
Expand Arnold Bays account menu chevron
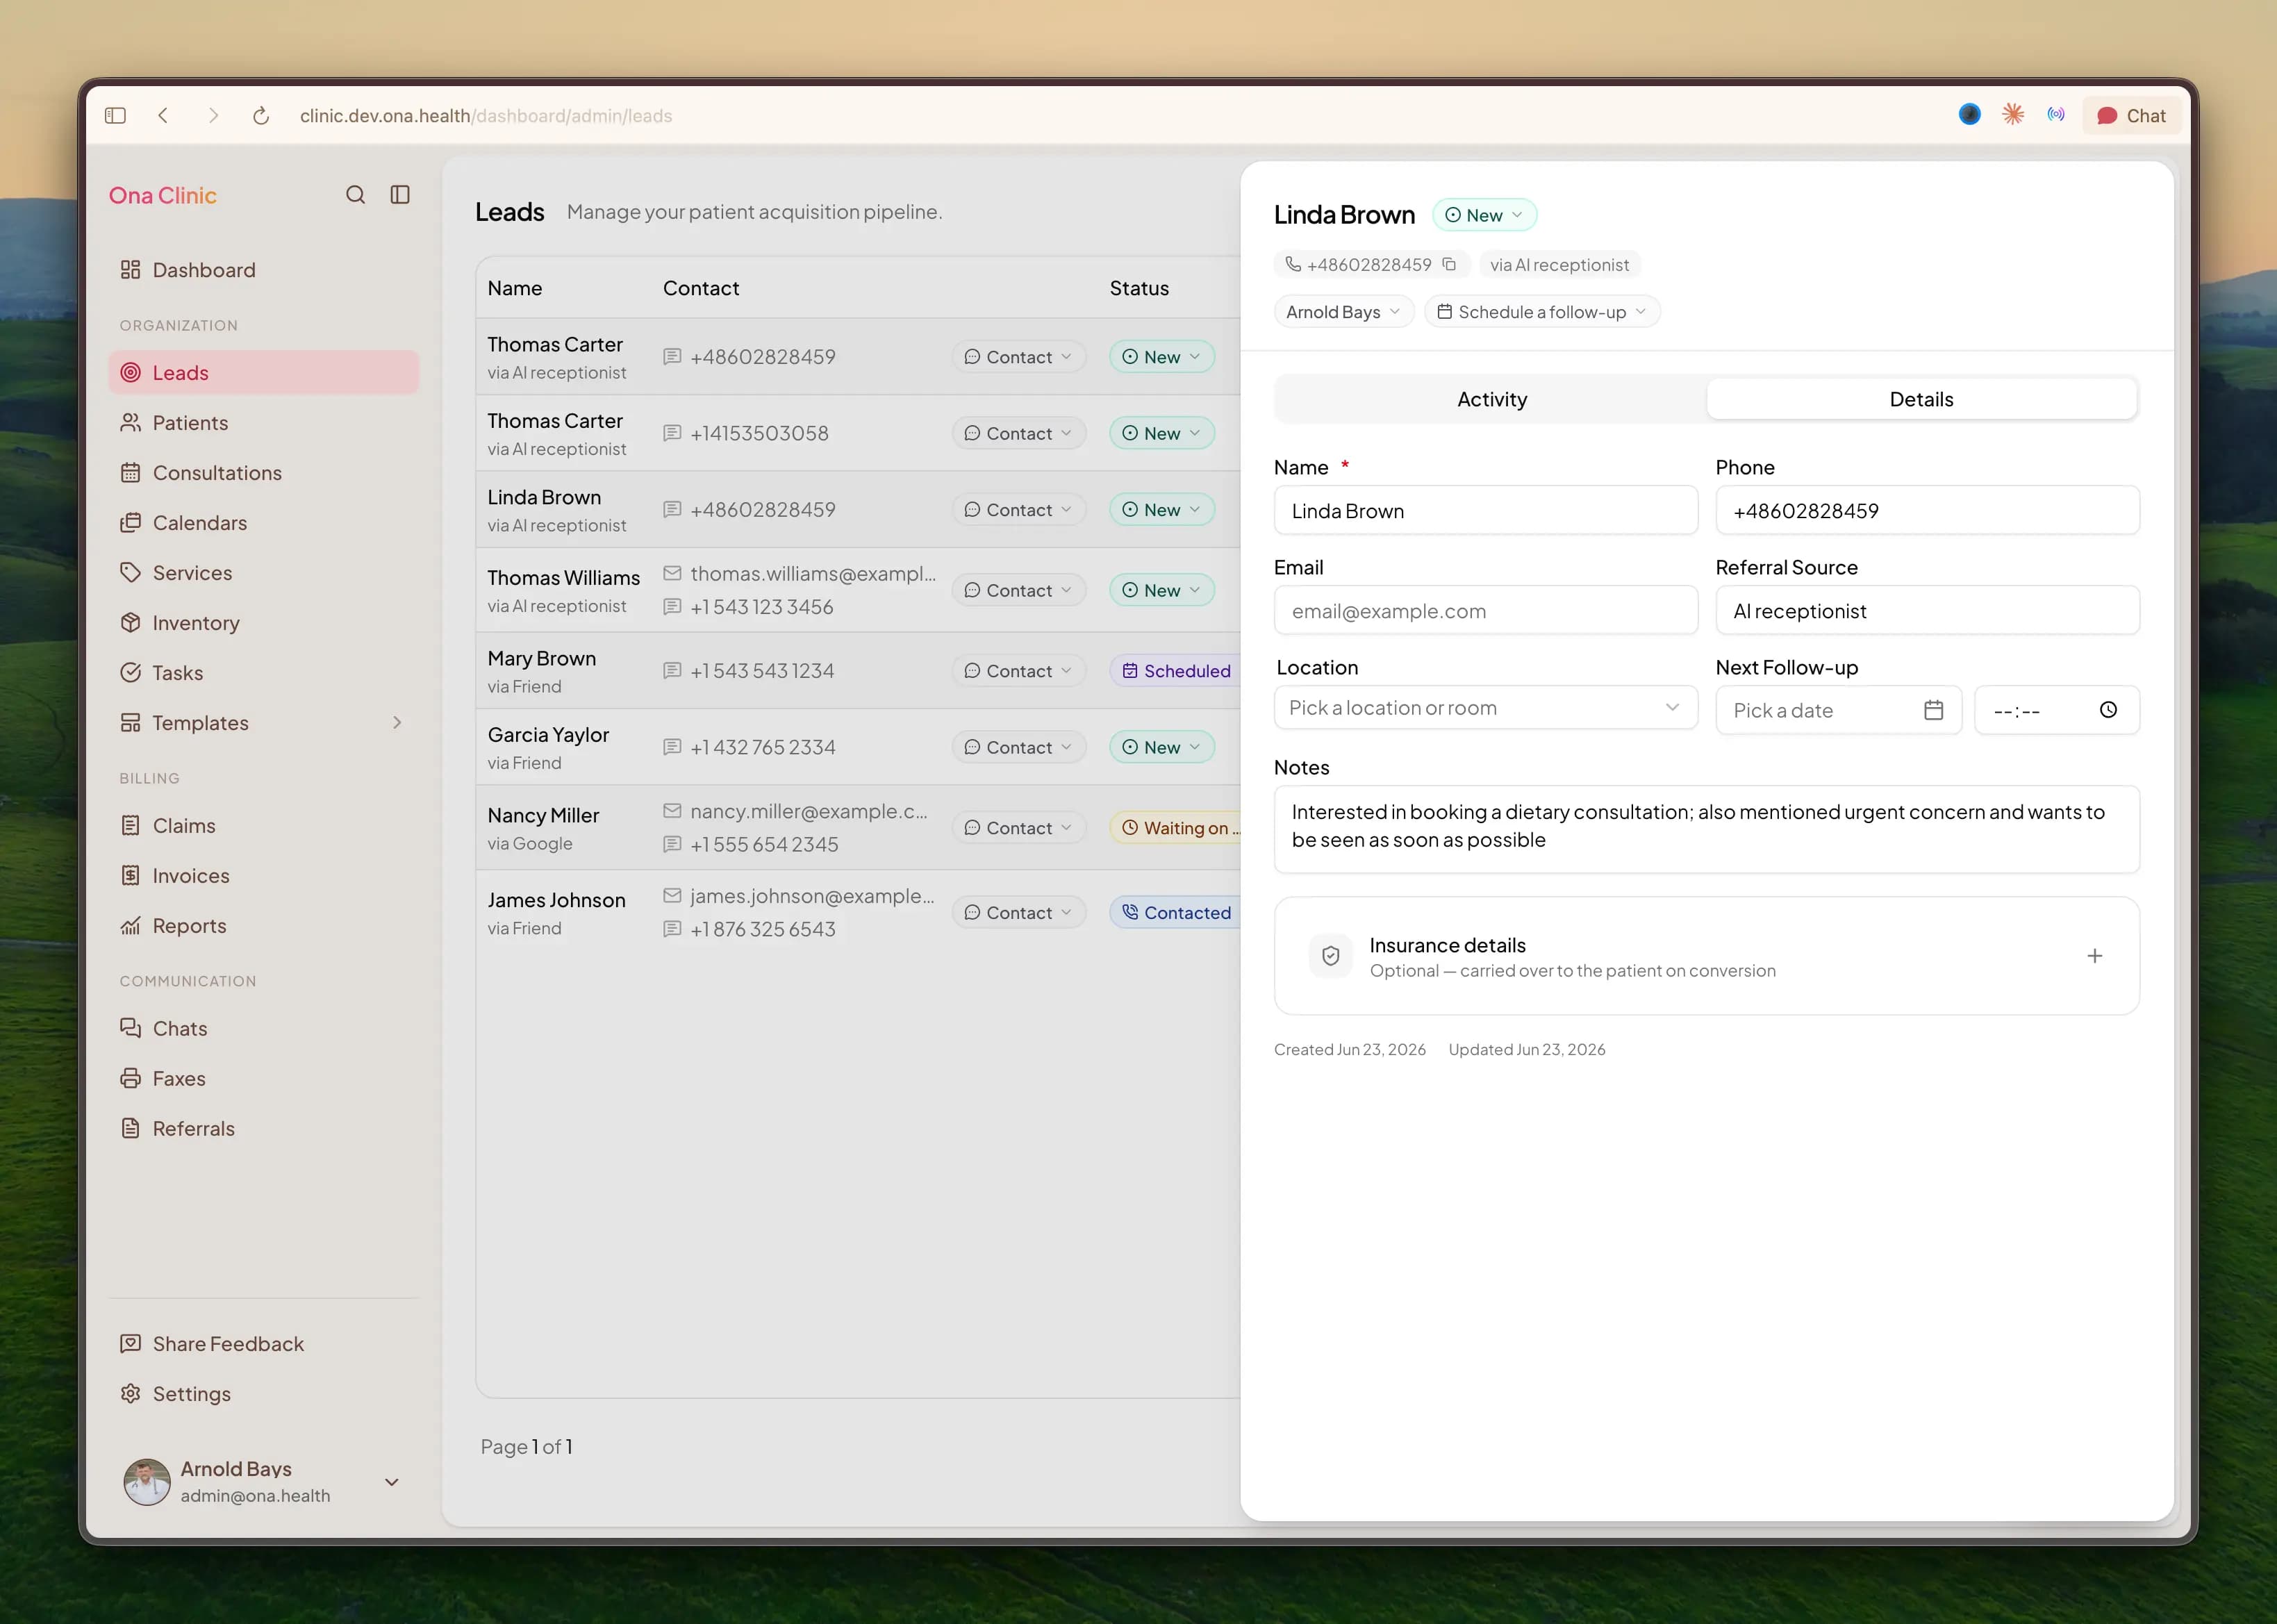(392, 1482)
